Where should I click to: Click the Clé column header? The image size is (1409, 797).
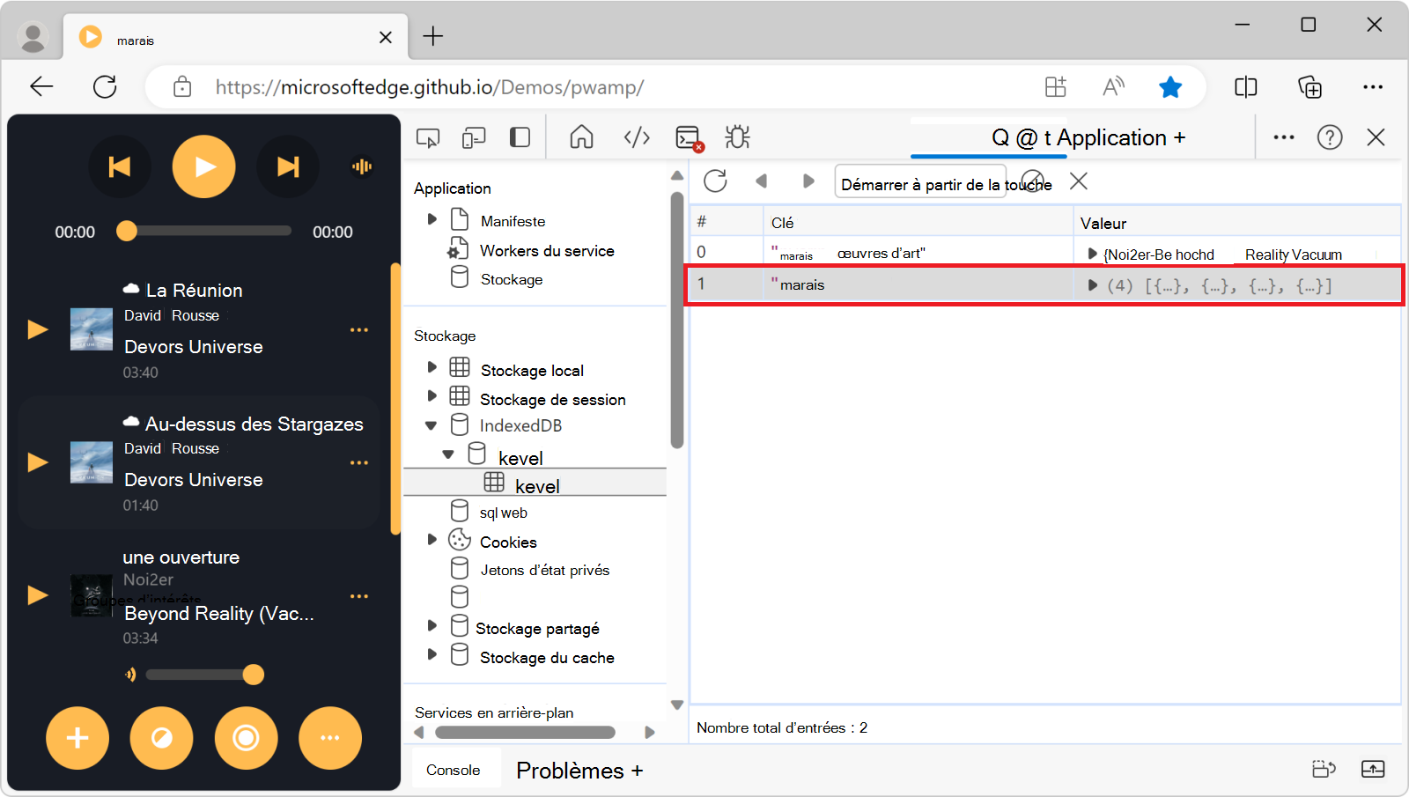coord(918,223)
